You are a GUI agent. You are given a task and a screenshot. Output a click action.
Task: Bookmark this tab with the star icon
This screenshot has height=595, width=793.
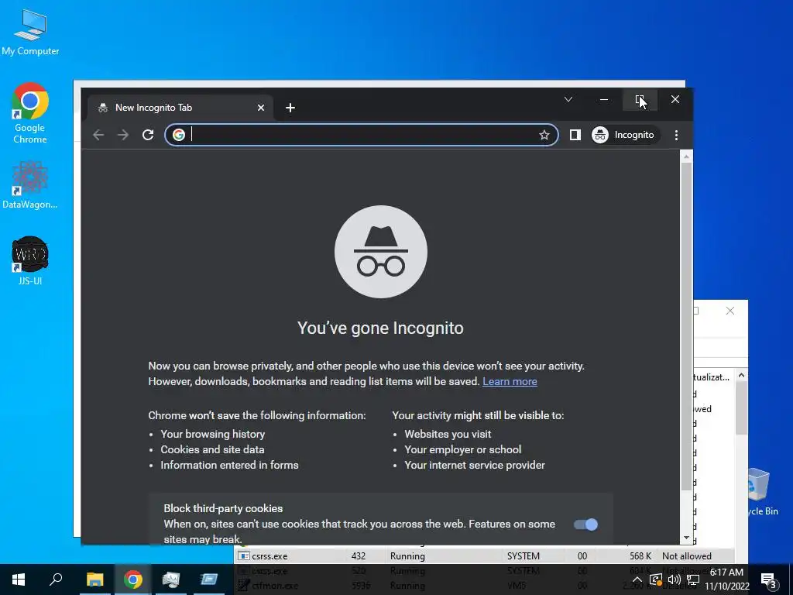point(544,135)
